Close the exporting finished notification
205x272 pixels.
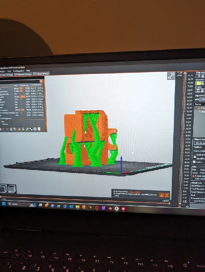tap(167, 195)
